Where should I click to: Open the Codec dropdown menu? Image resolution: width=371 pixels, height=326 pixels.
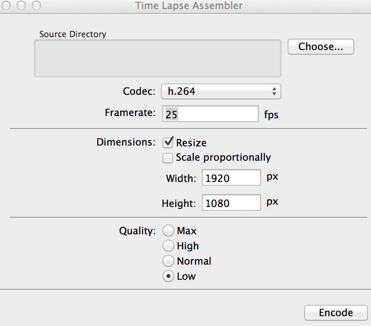(x=221, y=91)
